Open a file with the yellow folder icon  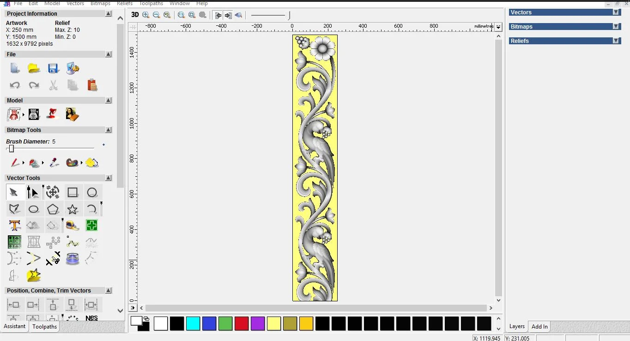click(34, 69)
